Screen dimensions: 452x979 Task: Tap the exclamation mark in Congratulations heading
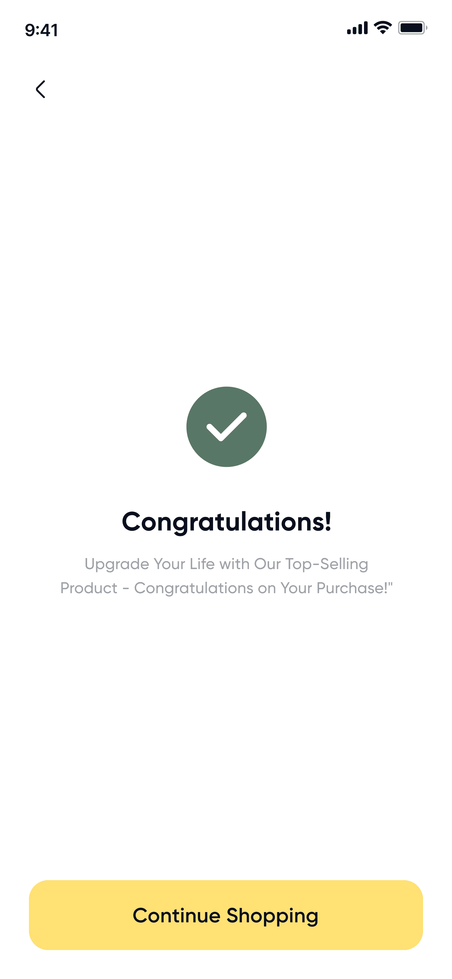[x=328, y=521]
